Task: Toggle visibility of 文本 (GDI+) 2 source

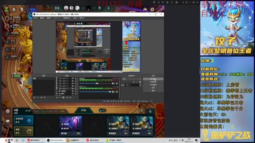Action: tap(73, 86)
